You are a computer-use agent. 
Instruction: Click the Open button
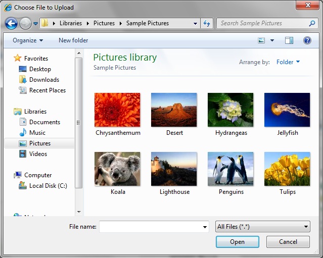237,242
